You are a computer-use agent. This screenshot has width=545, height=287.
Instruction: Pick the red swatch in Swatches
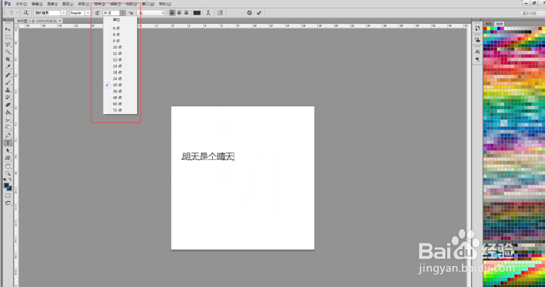[485, 28]
